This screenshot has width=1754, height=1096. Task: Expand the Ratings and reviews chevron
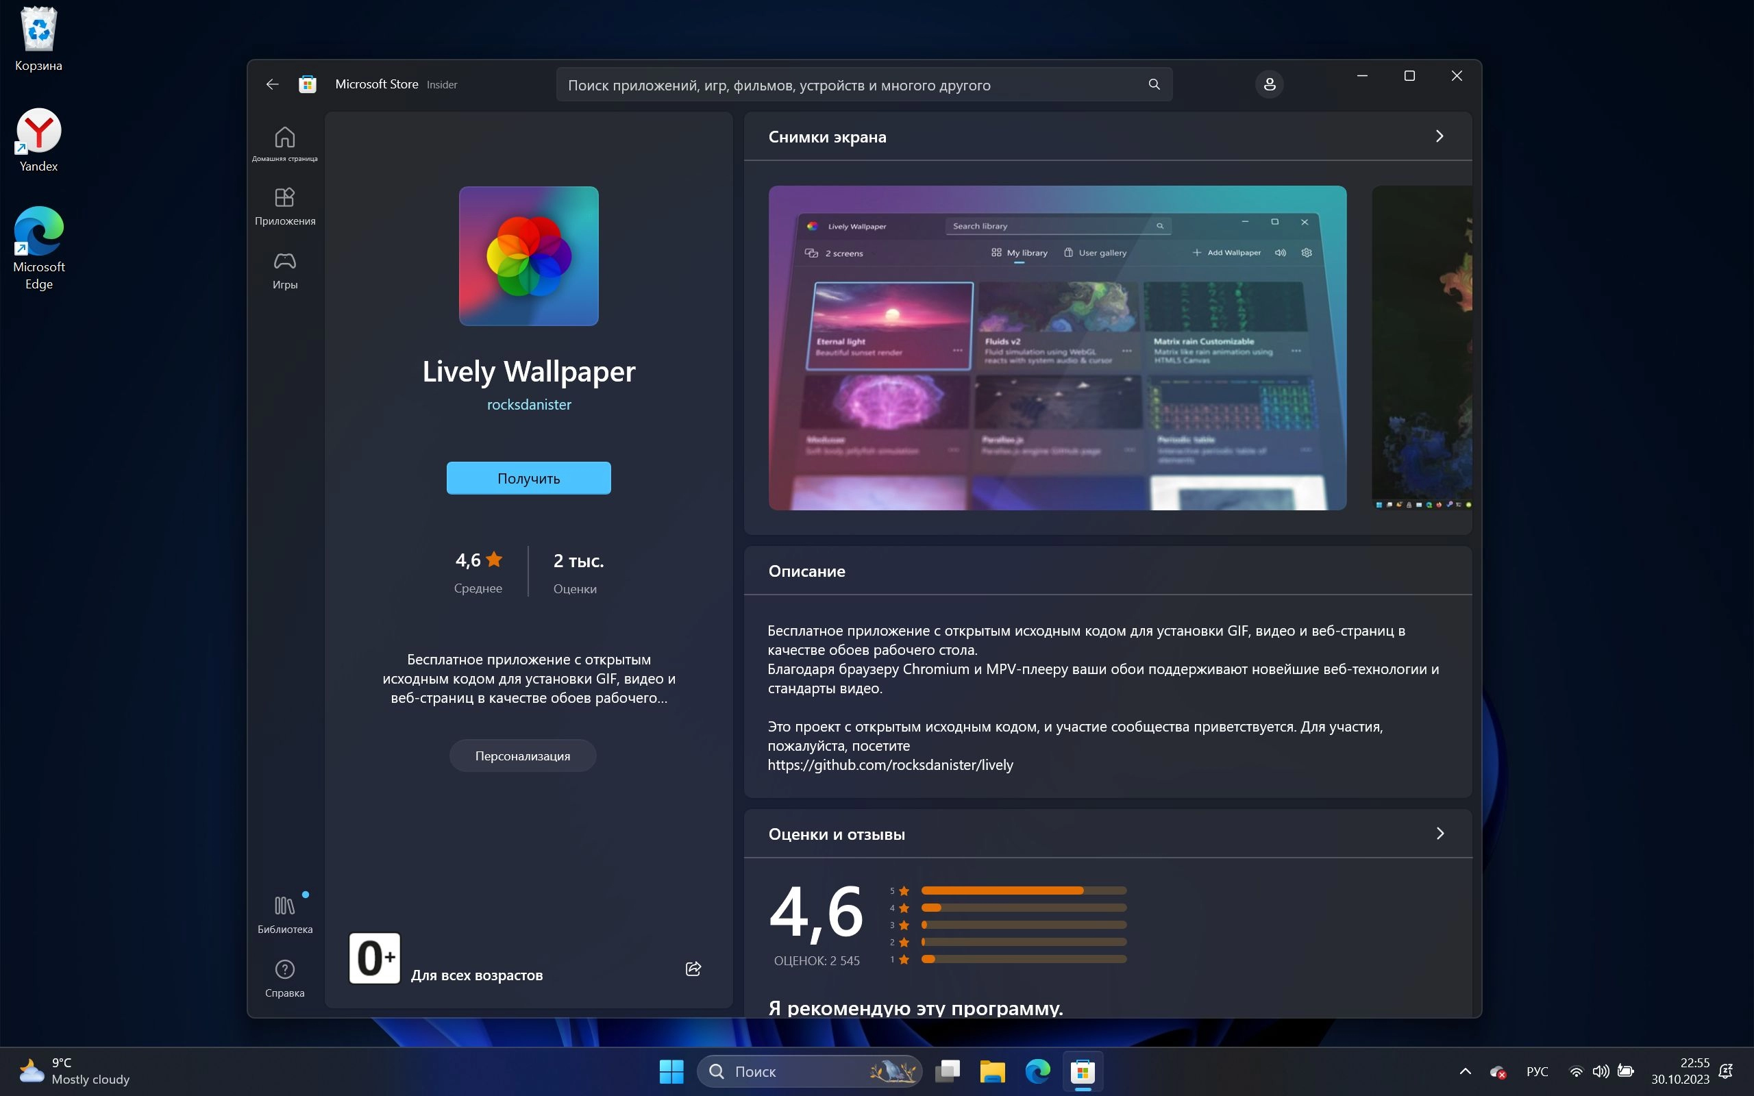1440,834
